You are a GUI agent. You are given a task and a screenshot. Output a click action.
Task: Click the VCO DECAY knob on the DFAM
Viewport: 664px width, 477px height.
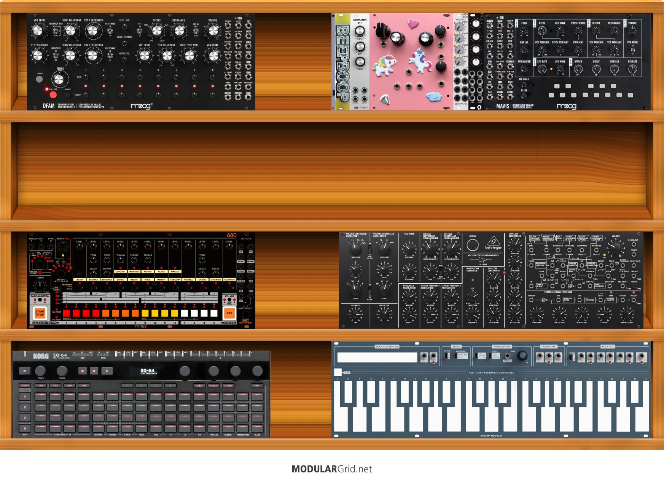coord(38,31)
